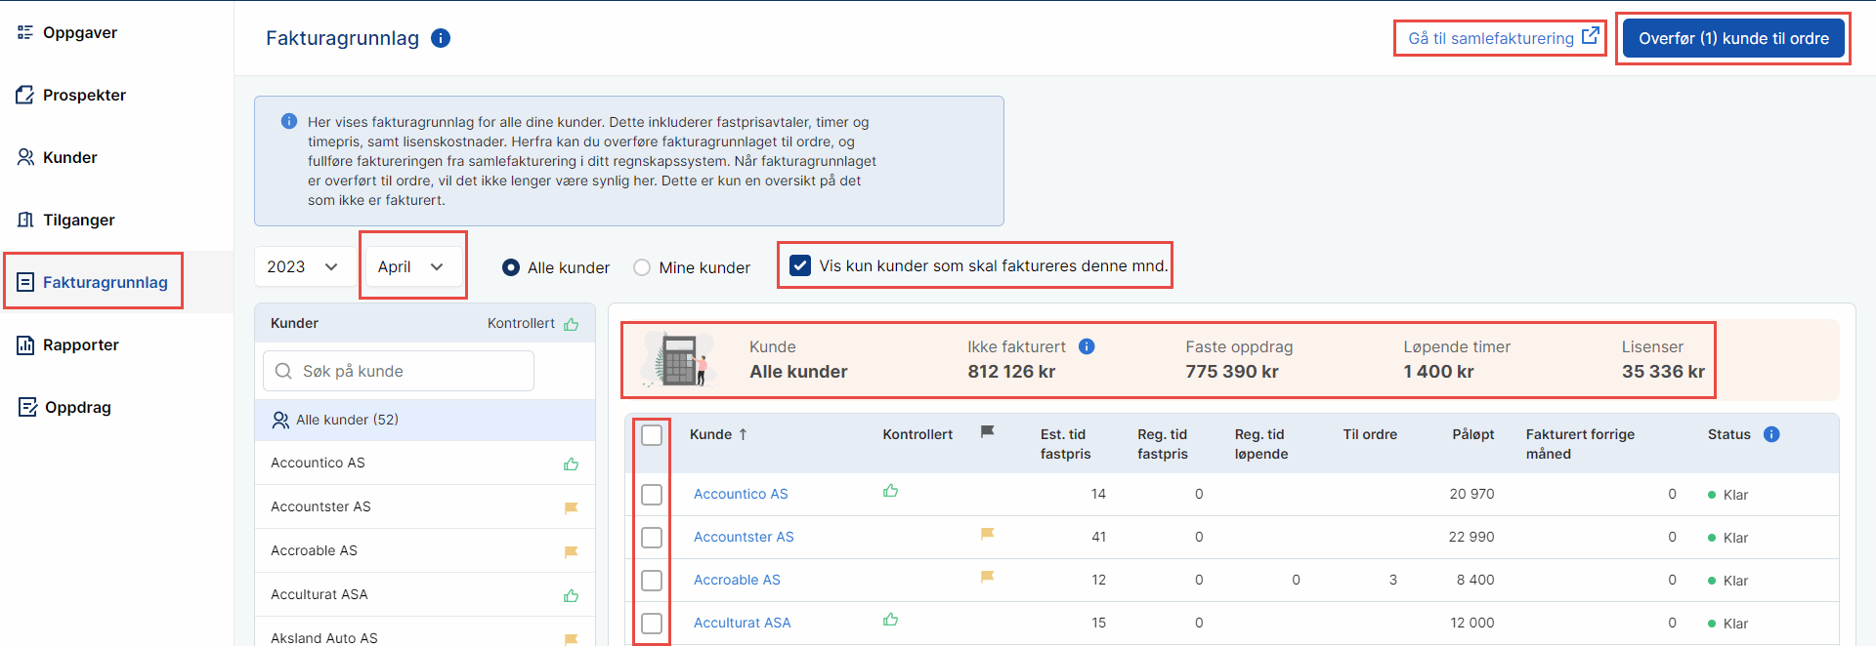
Task: Open Rapporter in the sidebar menu
Action: point(80,344)
